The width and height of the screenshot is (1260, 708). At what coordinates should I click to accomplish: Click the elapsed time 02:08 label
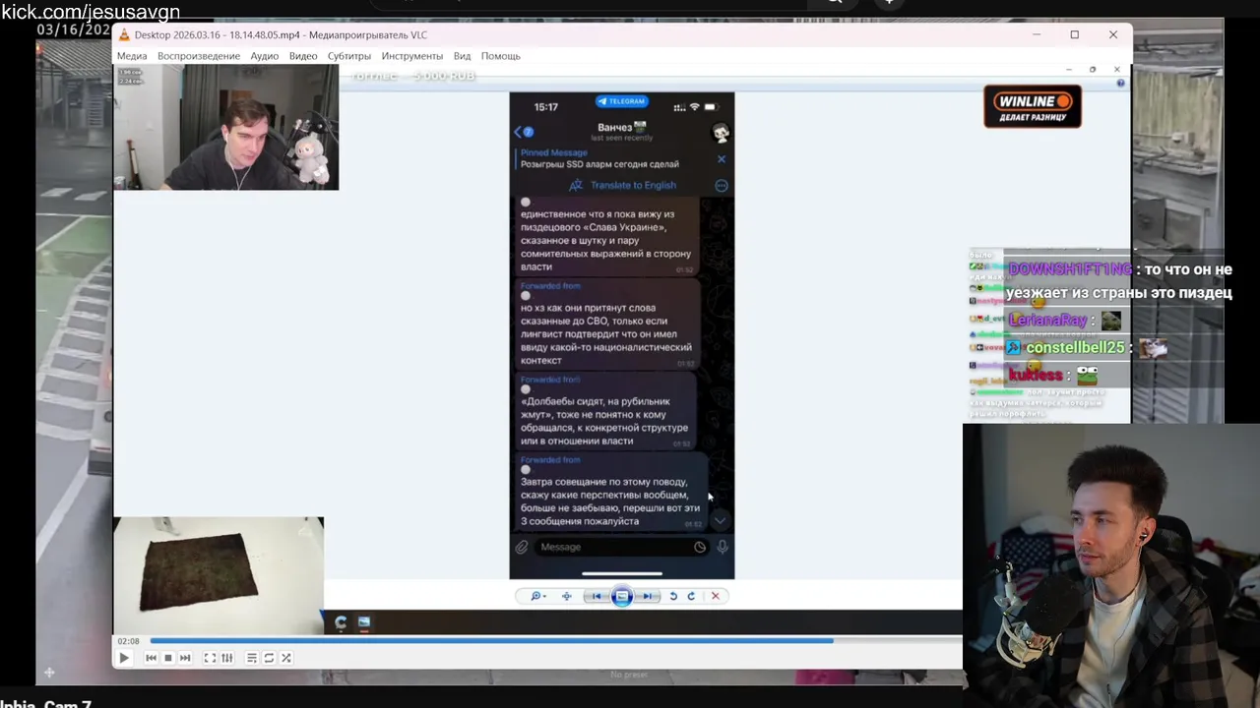[x=128, y=641]
